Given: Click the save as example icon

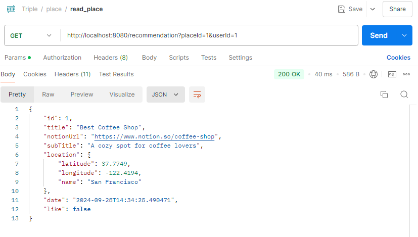Looking at the screenshot, I should click(x=392, y=74).
